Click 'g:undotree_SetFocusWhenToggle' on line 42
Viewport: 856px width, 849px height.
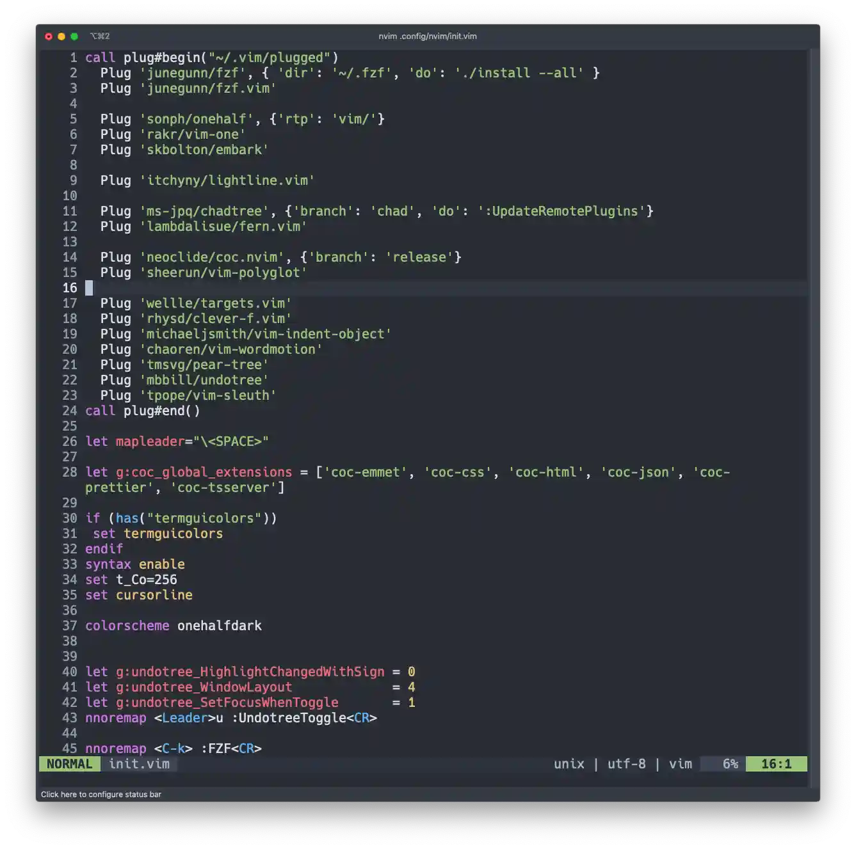point(227,702)
